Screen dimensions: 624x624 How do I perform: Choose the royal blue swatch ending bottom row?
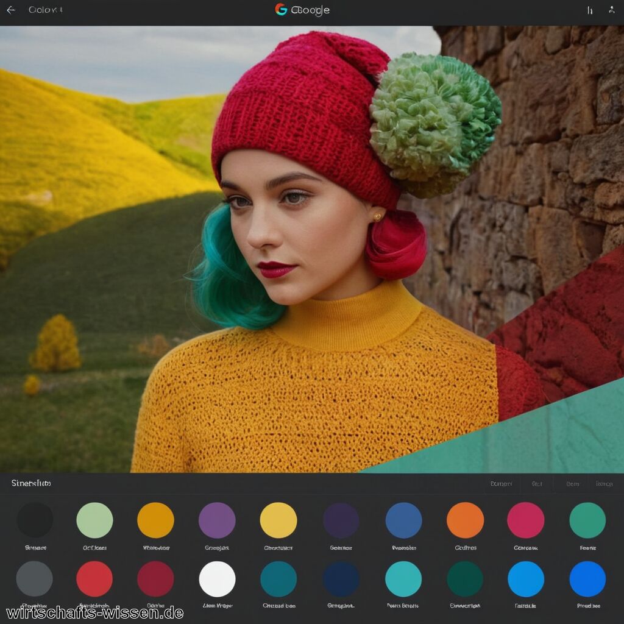(587, 579)
